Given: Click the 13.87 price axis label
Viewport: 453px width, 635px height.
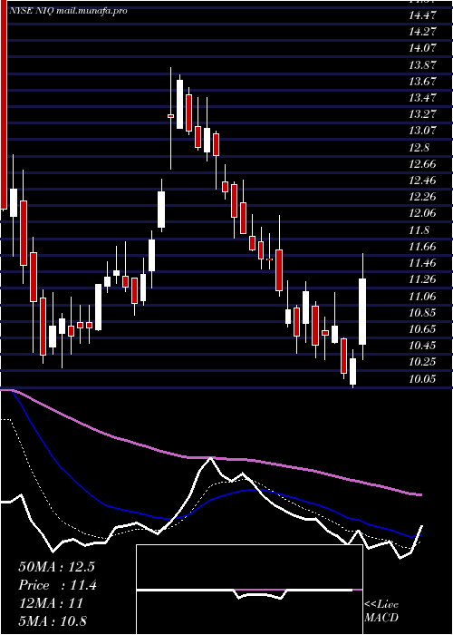Looking at the screenshot, I should tap(422, 64).
